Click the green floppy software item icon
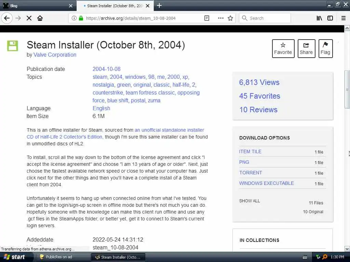 pos(13,46)
